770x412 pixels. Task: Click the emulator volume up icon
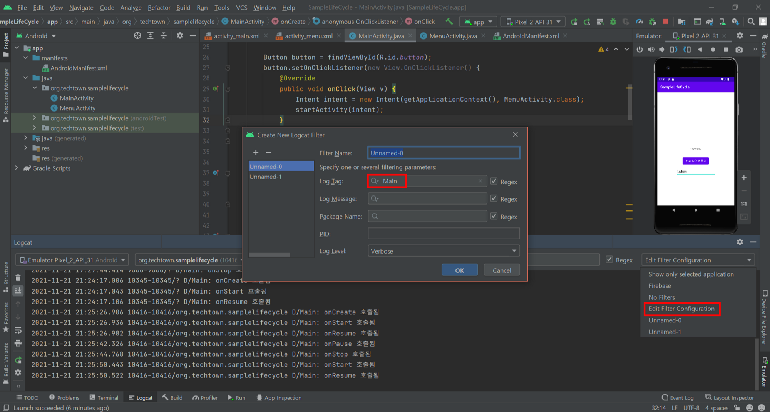[651, 49]
